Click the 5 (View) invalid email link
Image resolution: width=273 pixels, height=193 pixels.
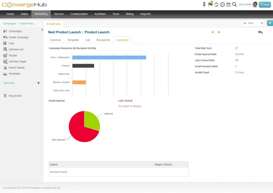coord(239,72)
